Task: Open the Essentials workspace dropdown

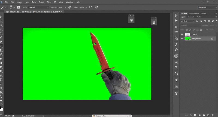Action: pyautogui.click(x=207, y=7)
